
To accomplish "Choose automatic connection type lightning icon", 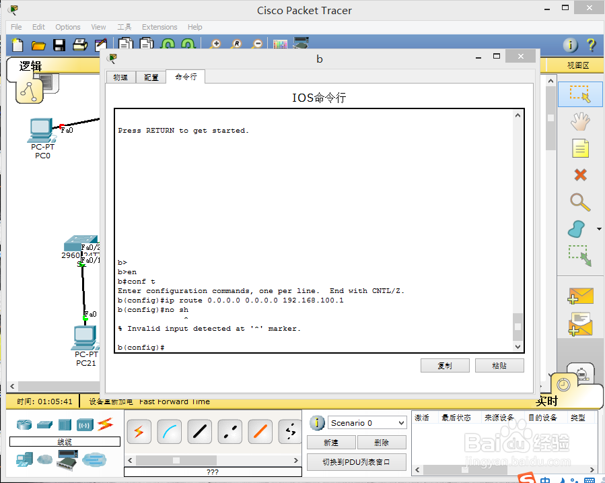I will (139, 431).
